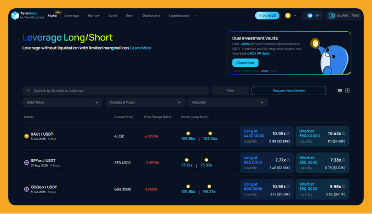Screen dimensions: 372x214
Task: Open Long at 850.0000 for SPYon
Action: point(267,163)
